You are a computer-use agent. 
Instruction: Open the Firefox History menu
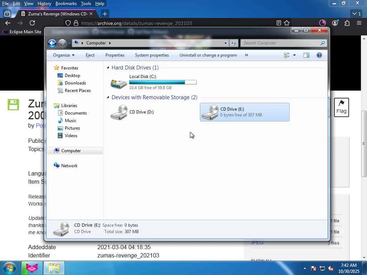(44, 4)
